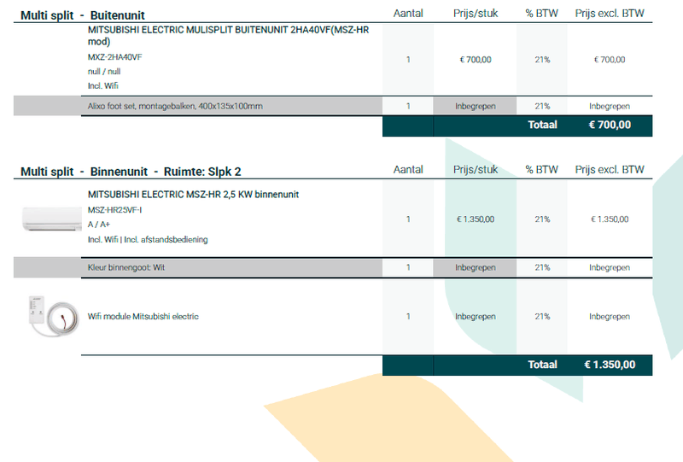
Task: Click 'Prijs/stuk' column header in Binnenunit table
Action: (x=476, y=170)
